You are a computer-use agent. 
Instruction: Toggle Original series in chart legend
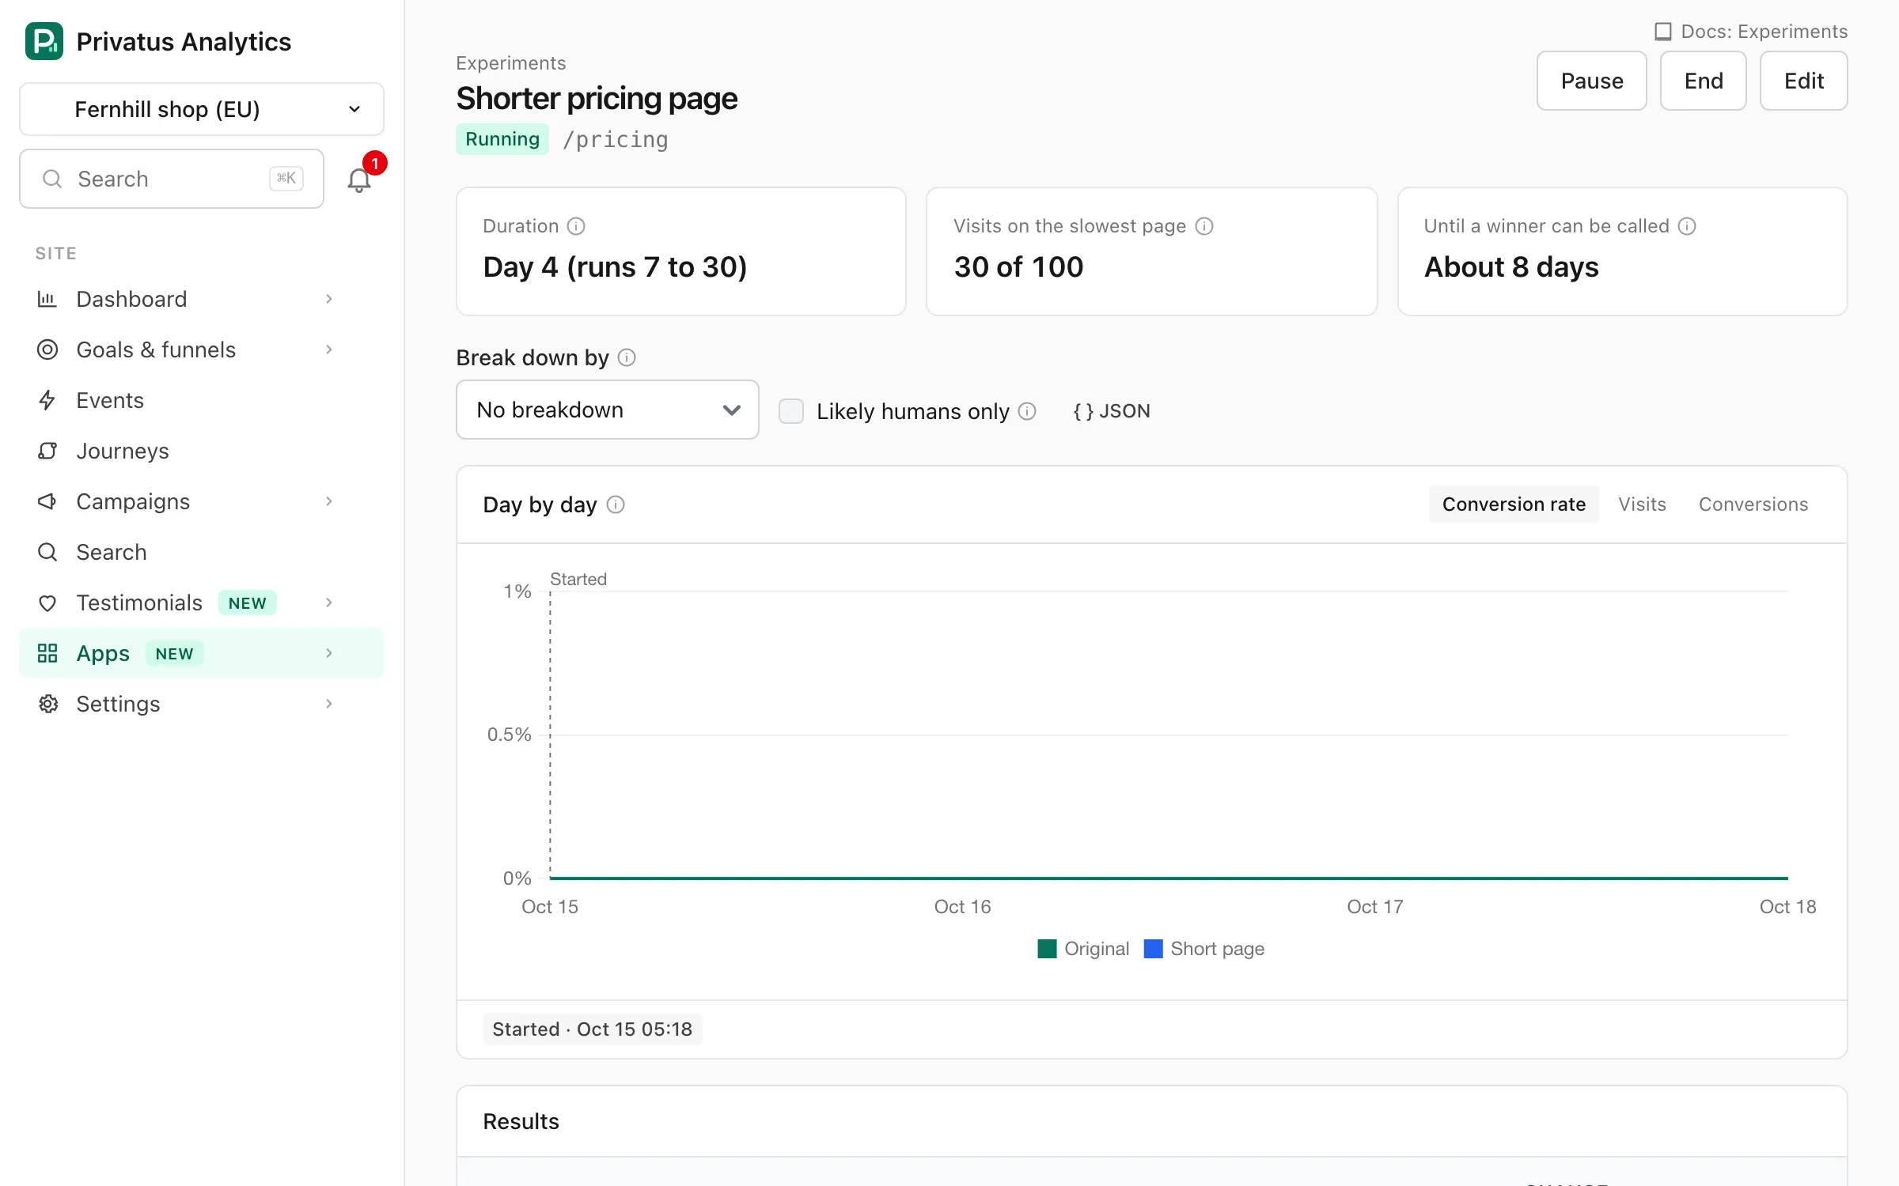coord(1083,949)
